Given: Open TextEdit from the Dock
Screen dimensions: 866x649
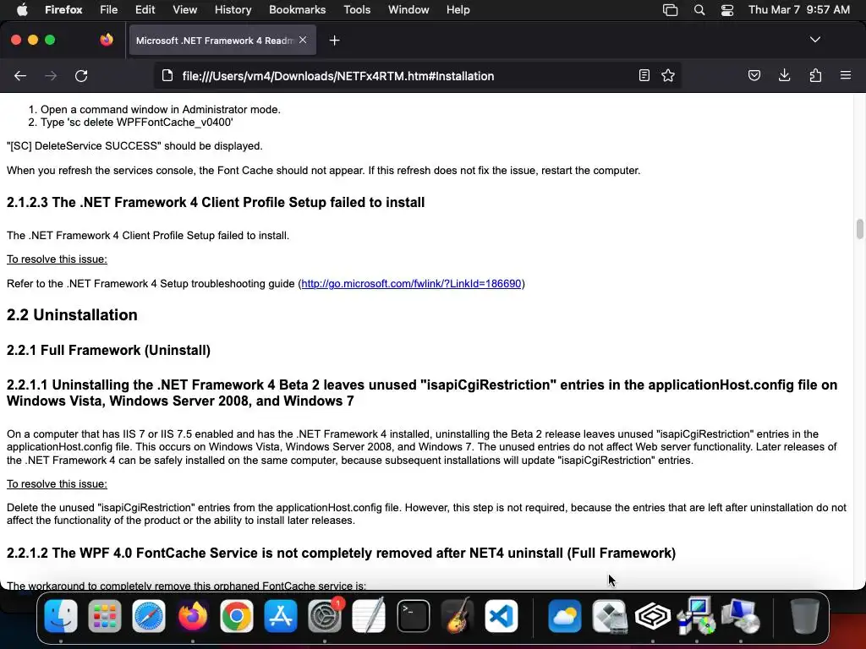Looking at the screenshot, I should coord(369,616).
